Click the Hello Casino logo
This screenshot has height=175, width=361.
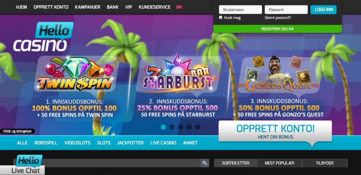click(x=43, y=37)
